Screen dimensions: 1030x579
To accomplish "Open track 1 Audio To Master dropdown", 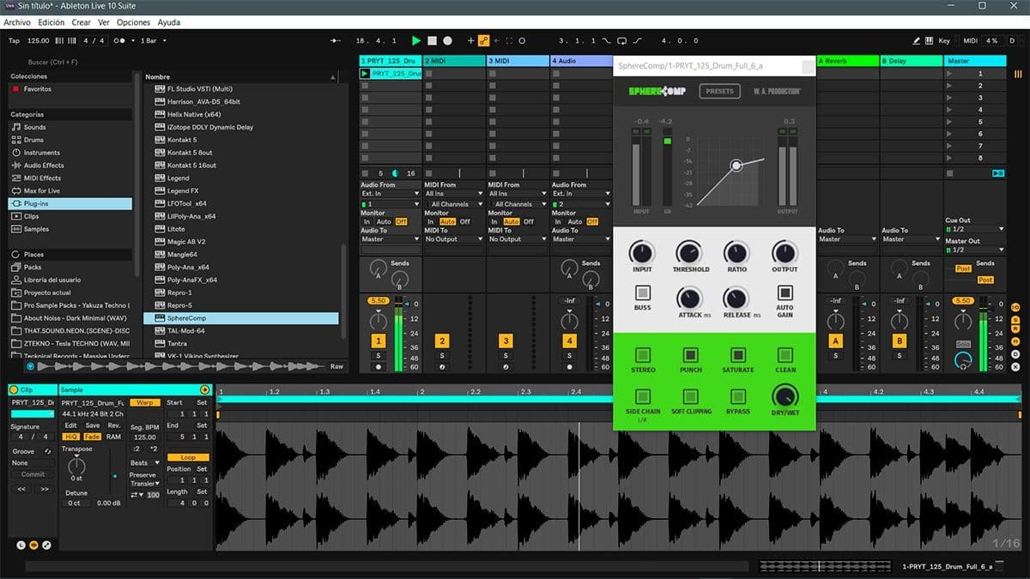I will pos(391,239).
